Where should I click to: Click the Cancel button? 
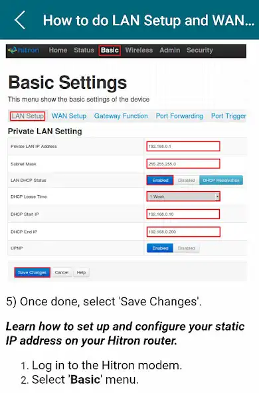[61, 272]
